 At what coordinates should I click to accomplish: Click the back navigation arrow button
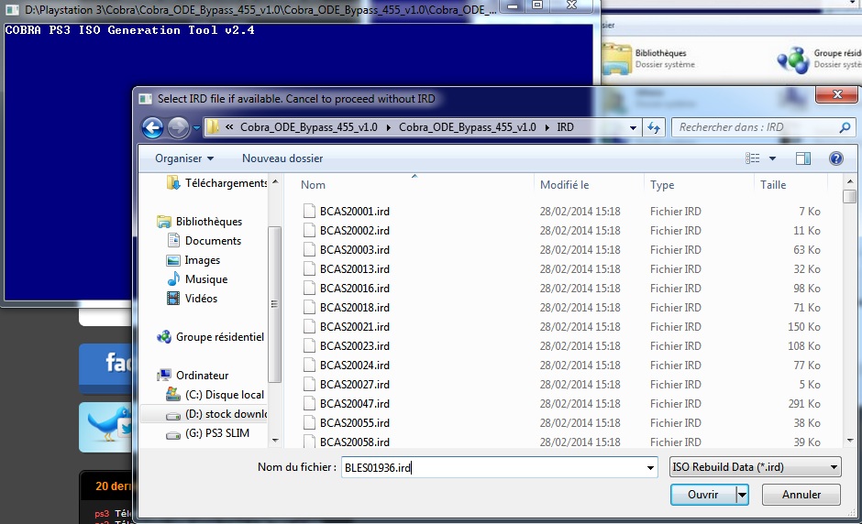point(152,127)
